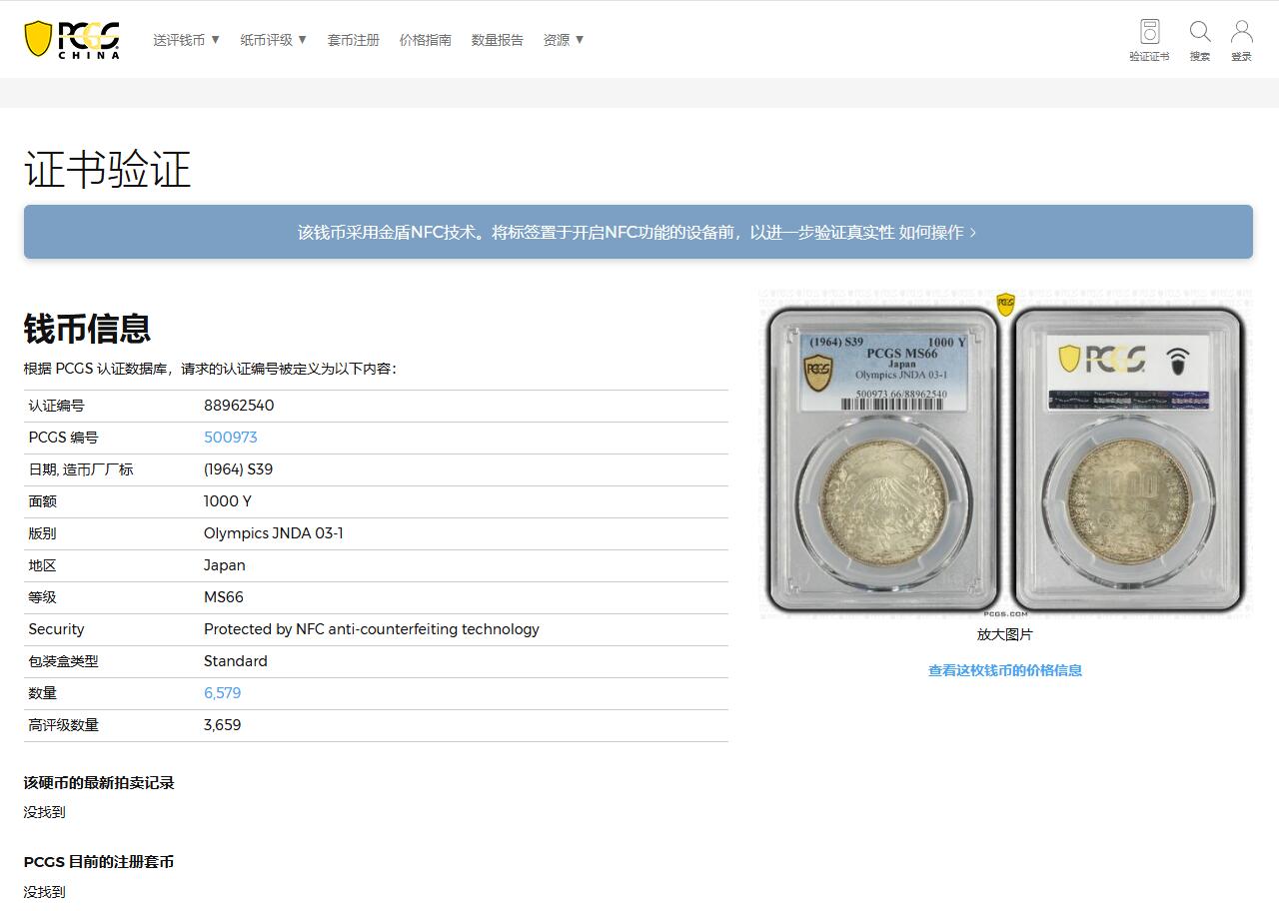This screenshot has width=1279, height=911.
Task: Open the 套币注册 menu item
Action: coord(354,40)
